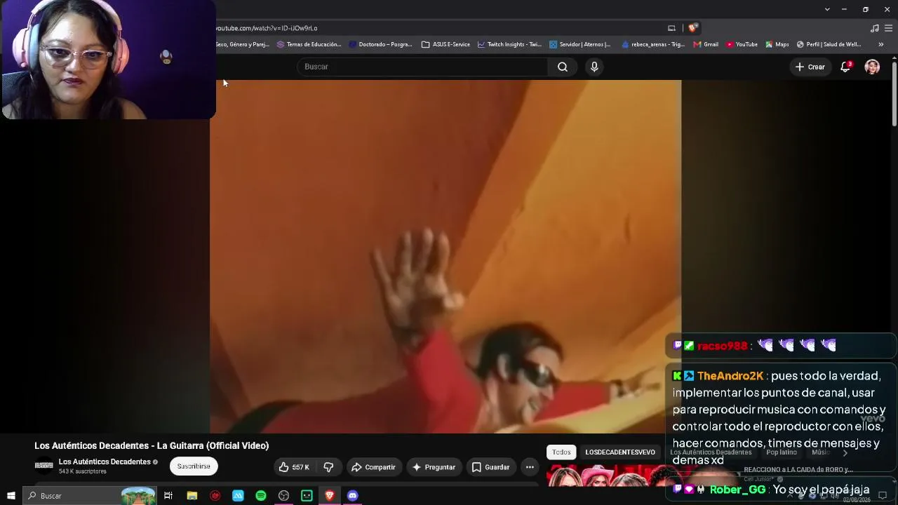
Task: Open the red circular app on the taskbar
Action: [x=215, y=496]
